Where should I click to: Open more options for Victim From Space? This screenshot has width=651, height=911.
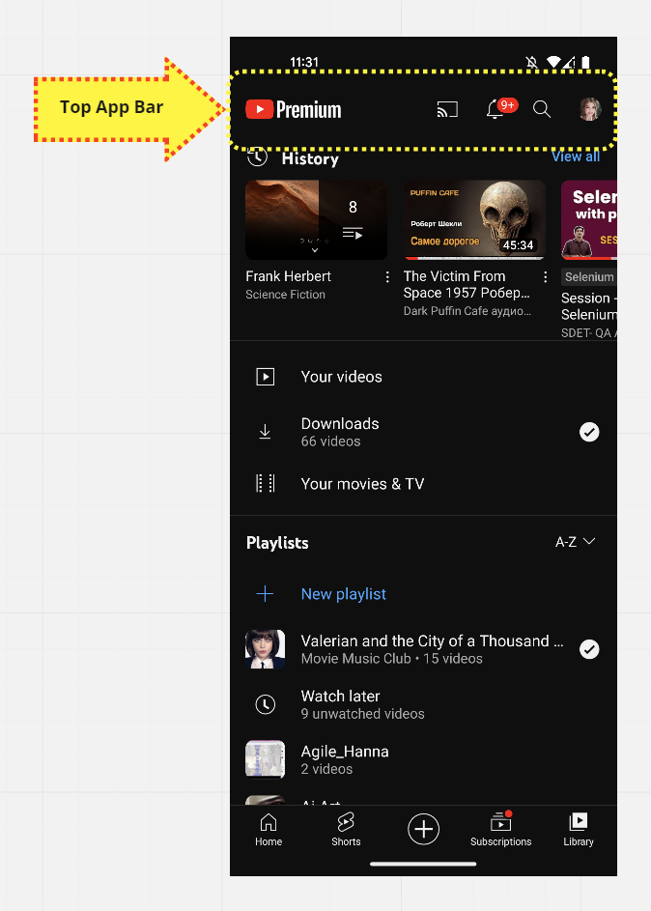coord(546,277)
